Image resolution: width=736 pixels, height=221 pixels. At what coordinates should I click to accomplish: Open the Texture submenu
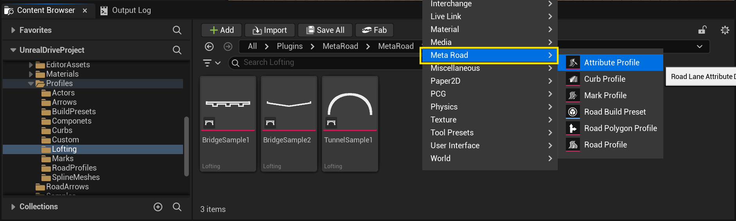tap(490, 120)
